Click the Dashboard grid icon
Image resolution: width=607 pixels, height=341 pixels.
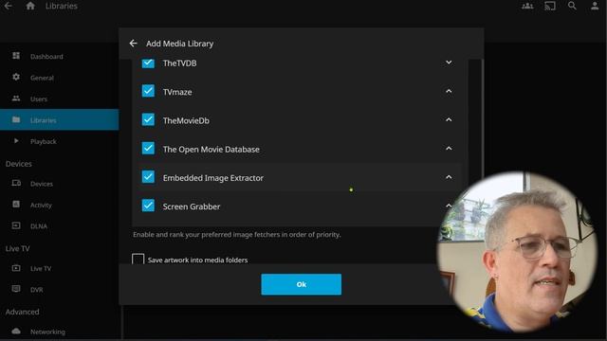pos(16,56)
